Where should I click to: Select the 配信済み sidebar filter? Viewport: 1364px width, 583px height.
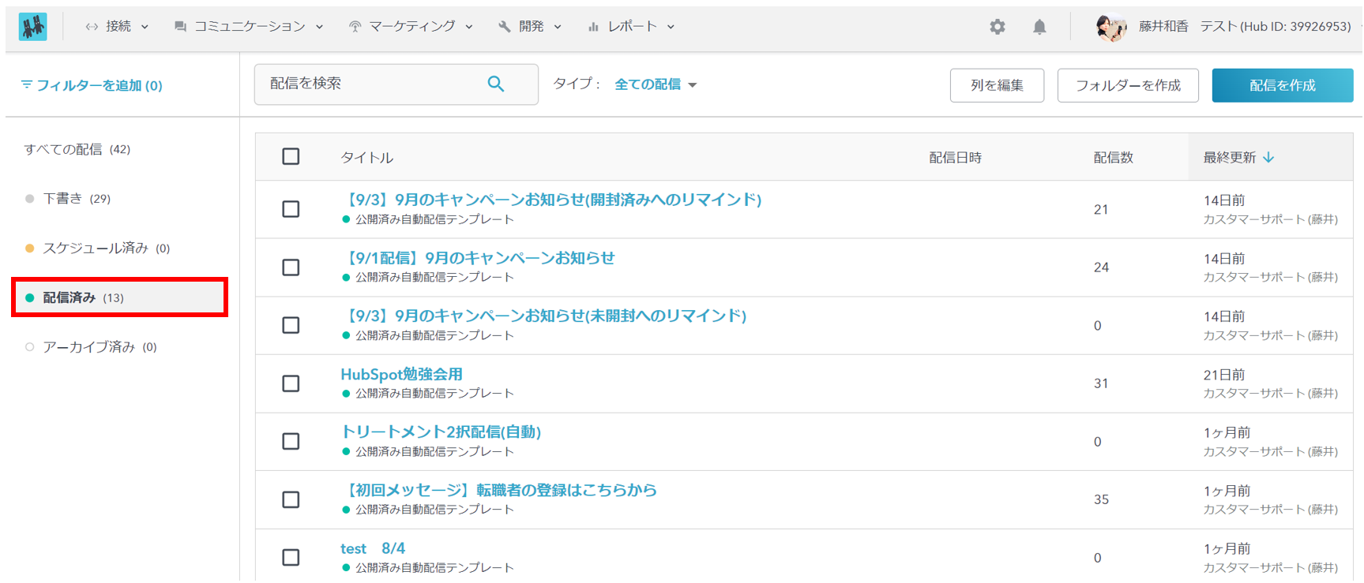(x=70, y=297)
